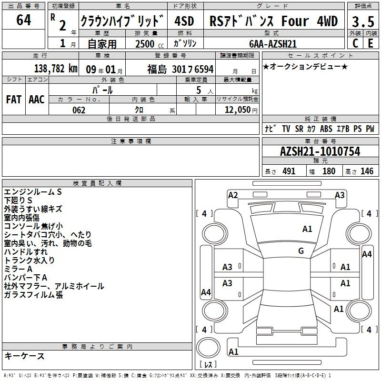Select chassis number AZSH21-1010754

(320, 152)
